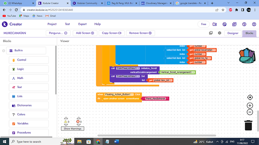Click the Kodular Creator logo icon

click(5, 24)
